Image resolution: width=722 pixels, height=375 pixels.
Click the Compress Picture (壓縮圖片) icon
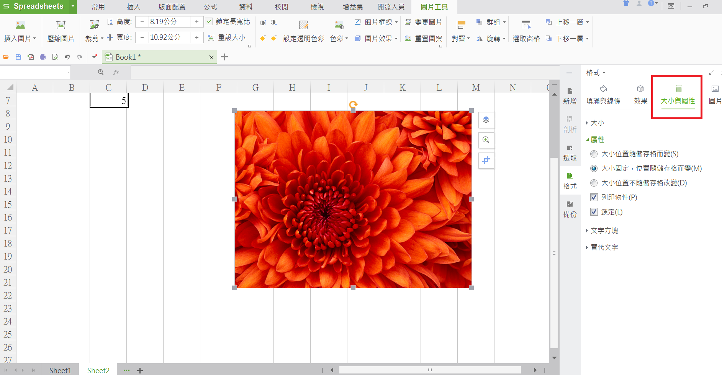pos(61,26)
